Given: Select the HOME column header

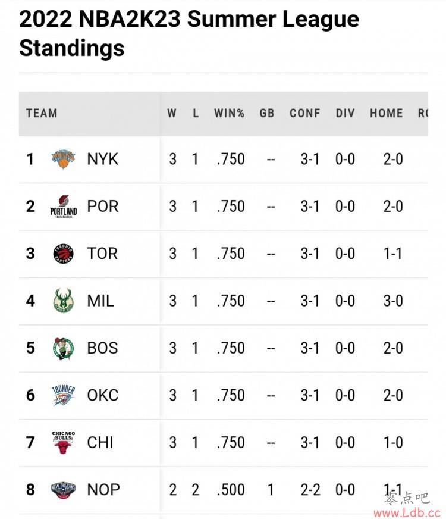Looking at the screenshot, I should 386,113.
